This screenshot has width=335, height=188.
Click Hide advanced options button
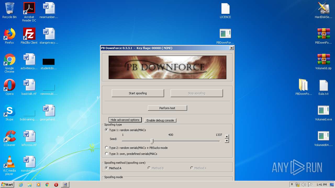coord(125,120)
